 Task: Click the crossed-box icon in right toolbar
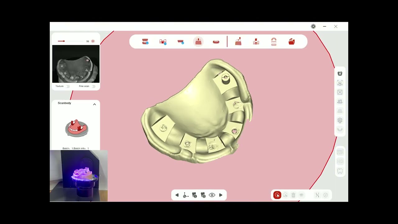(x=340, y=92)
